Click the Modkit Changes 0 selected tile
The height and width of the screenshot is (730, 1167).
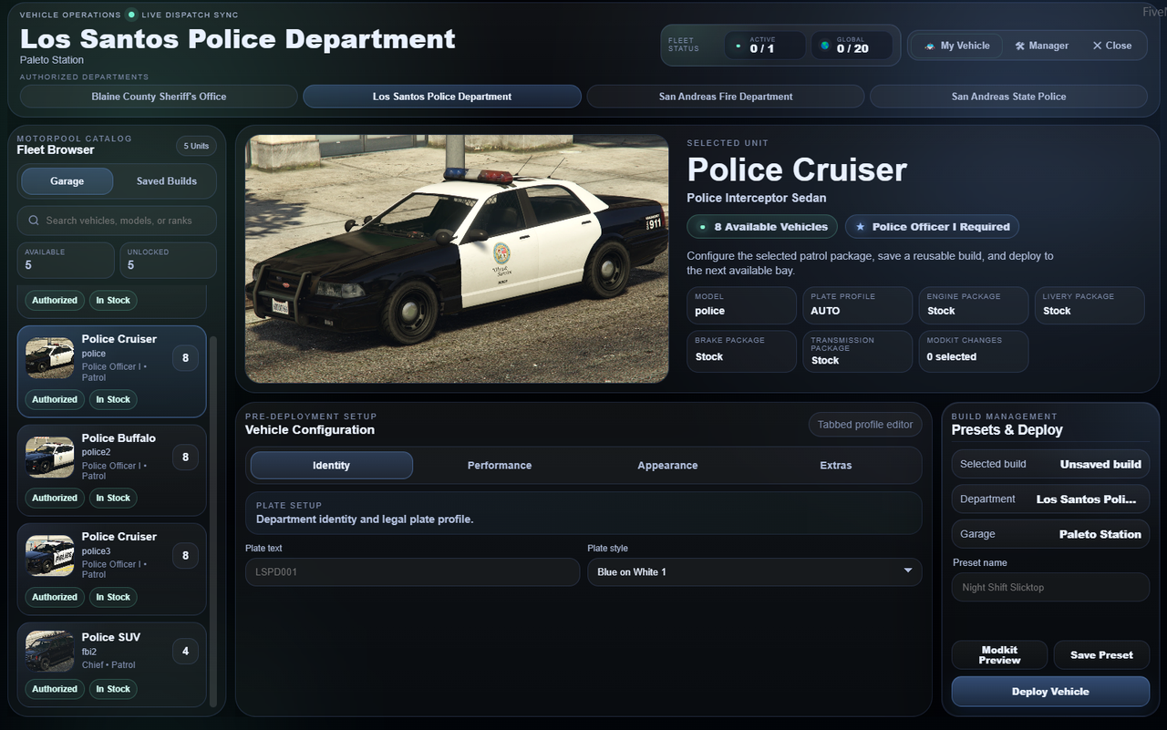tap(974, 351)
